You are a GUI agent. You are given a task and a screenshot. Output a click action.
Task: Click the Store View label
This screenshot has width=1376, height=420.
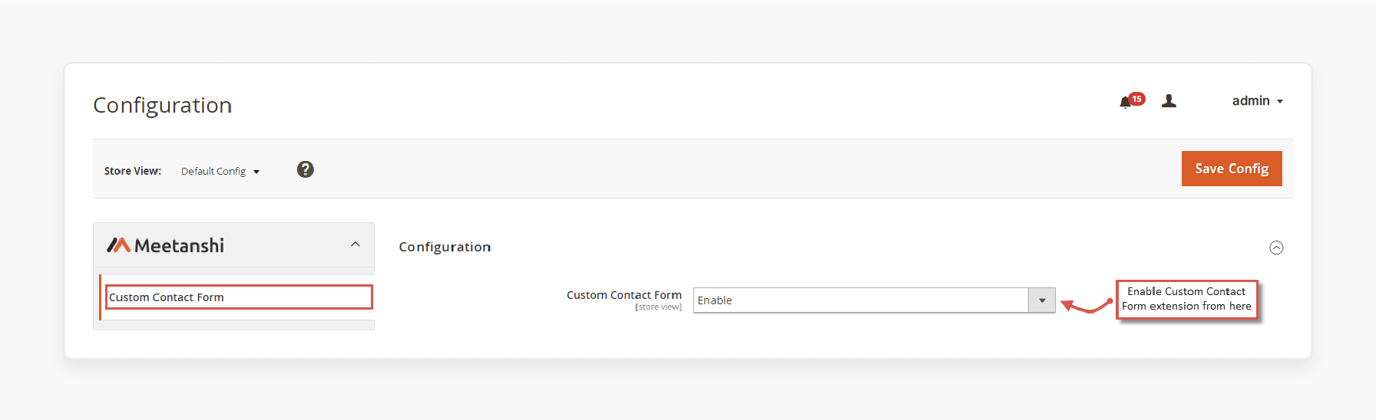pos(133,171)
